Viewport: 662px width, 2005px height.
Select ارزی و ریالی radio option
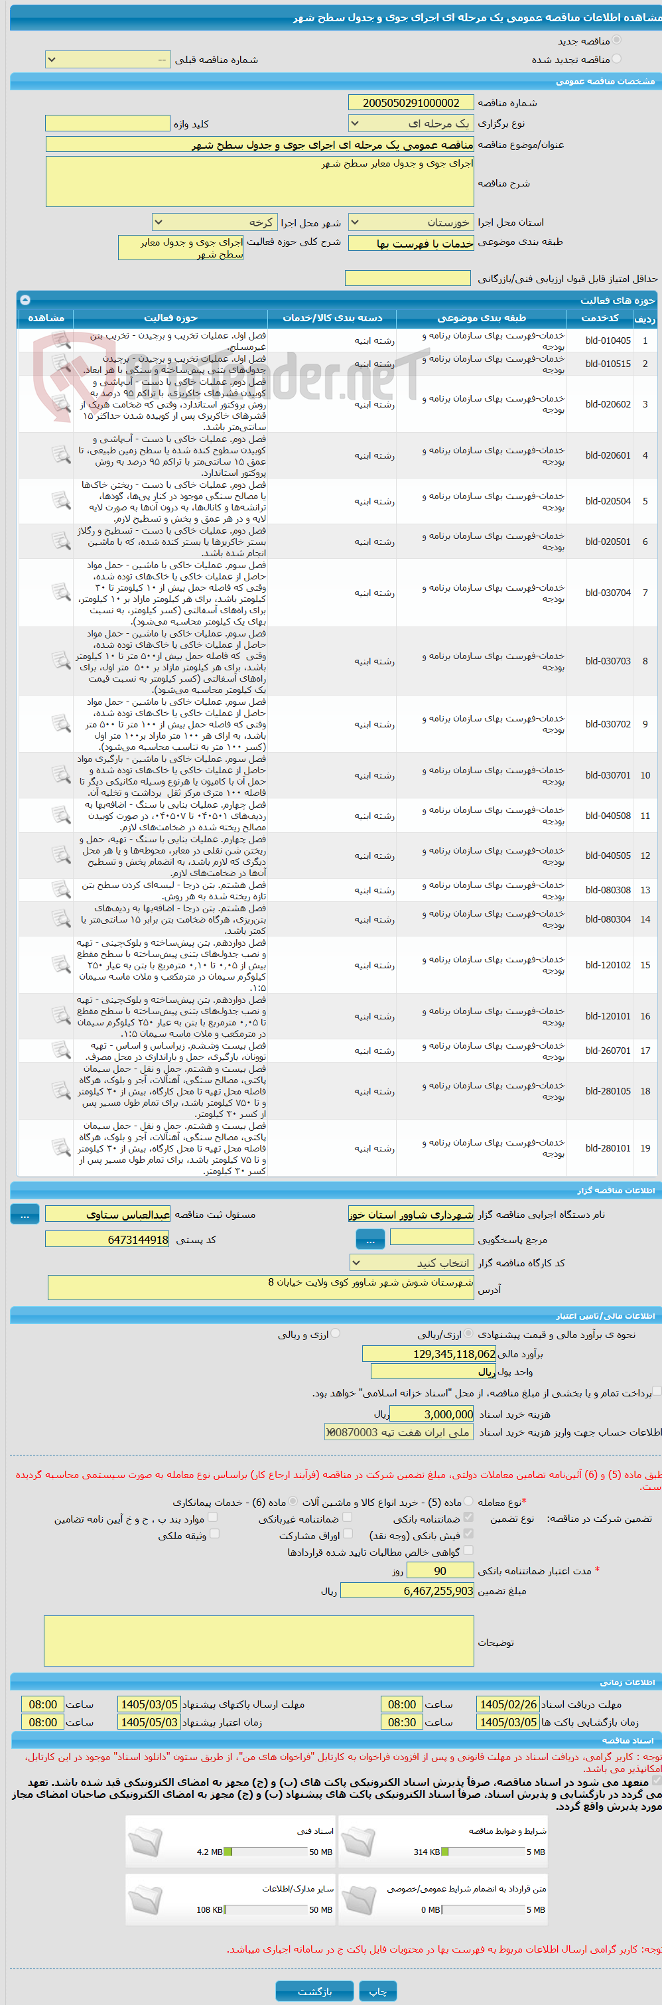tap(335, 1334)
